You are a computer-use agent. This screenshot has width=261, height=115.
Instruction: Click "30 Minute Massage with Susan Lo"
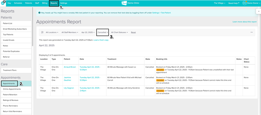(122, 67)
